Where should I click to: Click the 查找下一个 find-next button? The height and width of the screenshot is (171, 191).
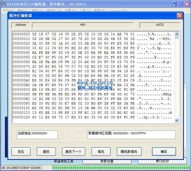73,152
